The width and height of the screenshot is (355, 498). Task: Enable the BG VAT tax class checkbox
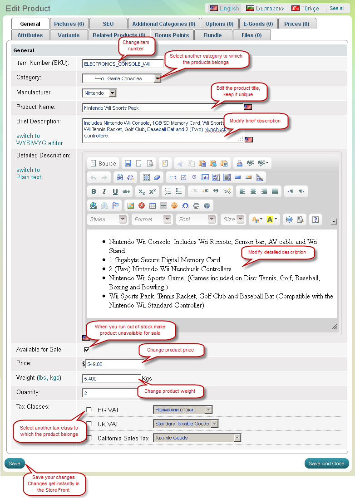coord(89,410)
